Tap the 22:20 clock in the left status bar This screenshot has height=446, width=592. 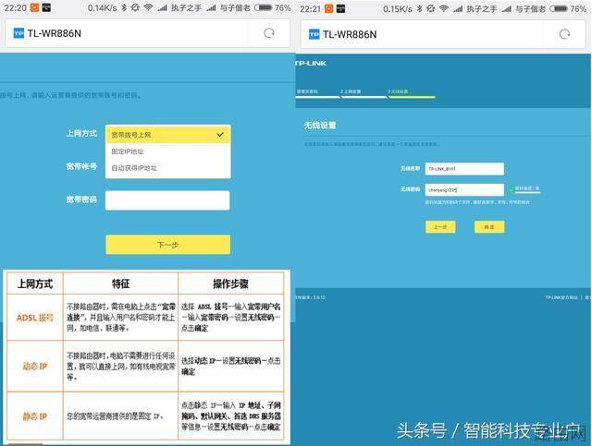(15, 7)
